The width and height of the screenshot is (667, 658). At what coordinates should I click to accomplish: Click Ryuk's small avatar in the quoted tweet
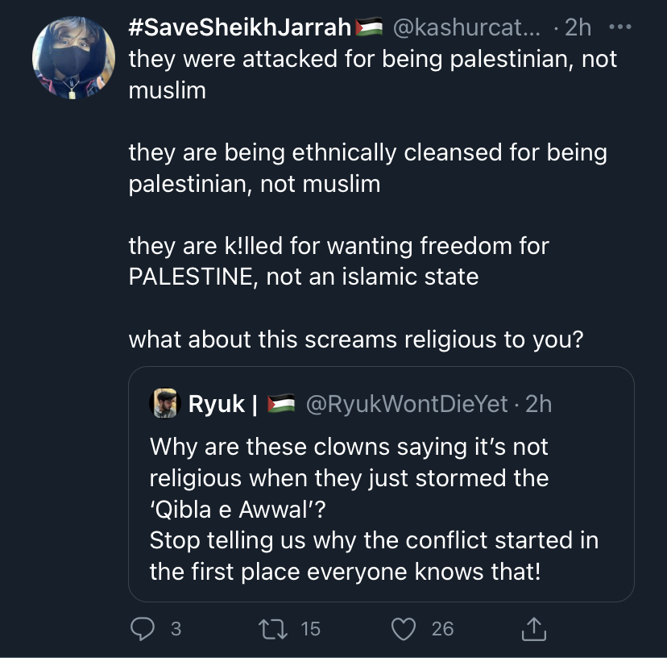click(x=164, y=403)
